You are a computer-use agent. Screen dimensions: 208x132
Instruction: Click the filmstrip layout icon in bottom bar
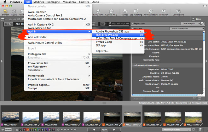[x=9, y=129]
